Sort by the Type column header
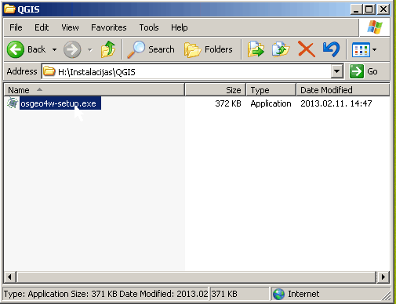 click(x=271, y=90)
